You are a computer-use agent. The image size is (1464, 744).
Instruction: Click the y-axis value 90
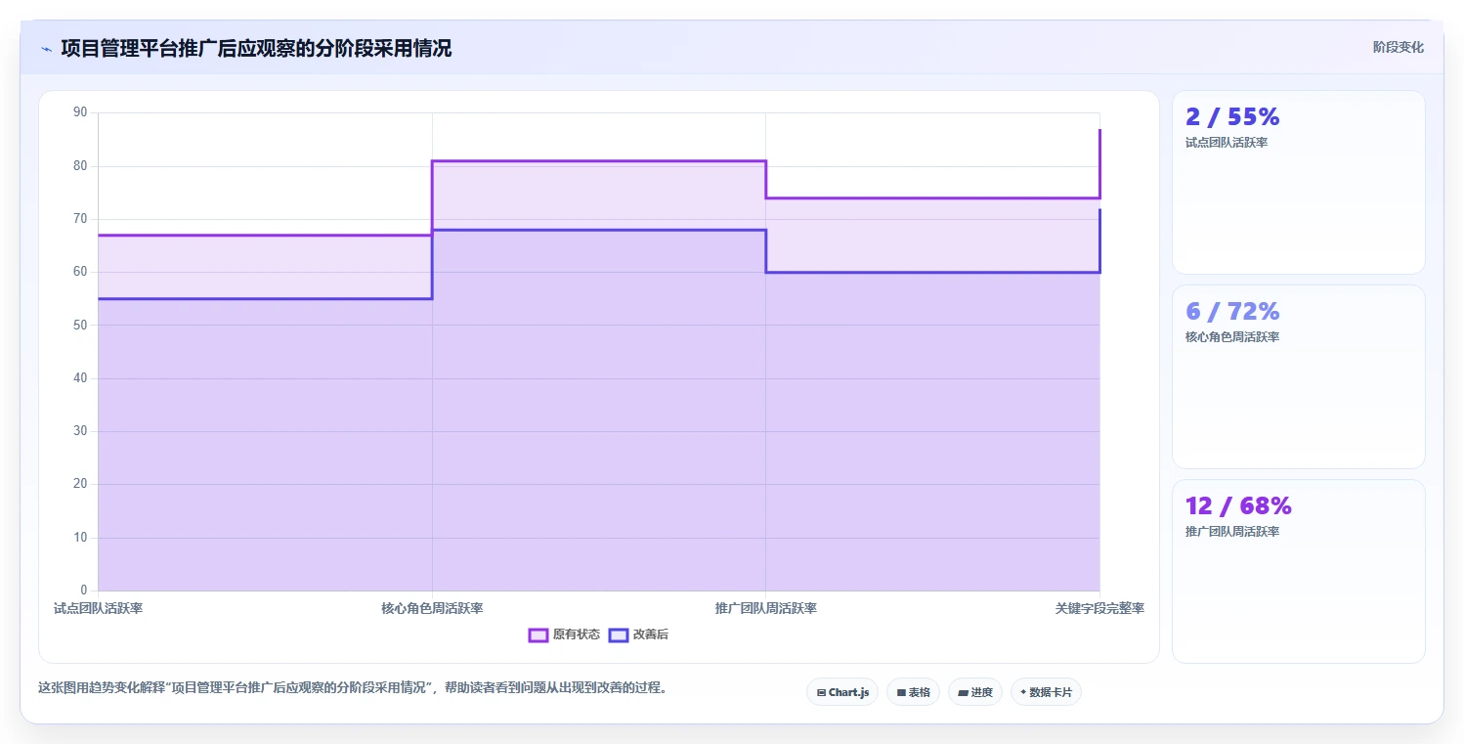tap(81, 112)
